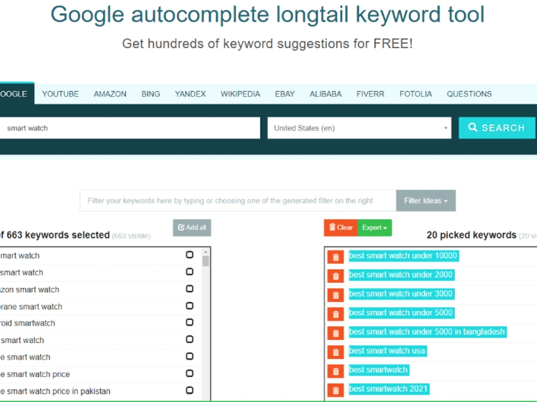Click the keyword list scroll-up arrow

tap(206, 252)
